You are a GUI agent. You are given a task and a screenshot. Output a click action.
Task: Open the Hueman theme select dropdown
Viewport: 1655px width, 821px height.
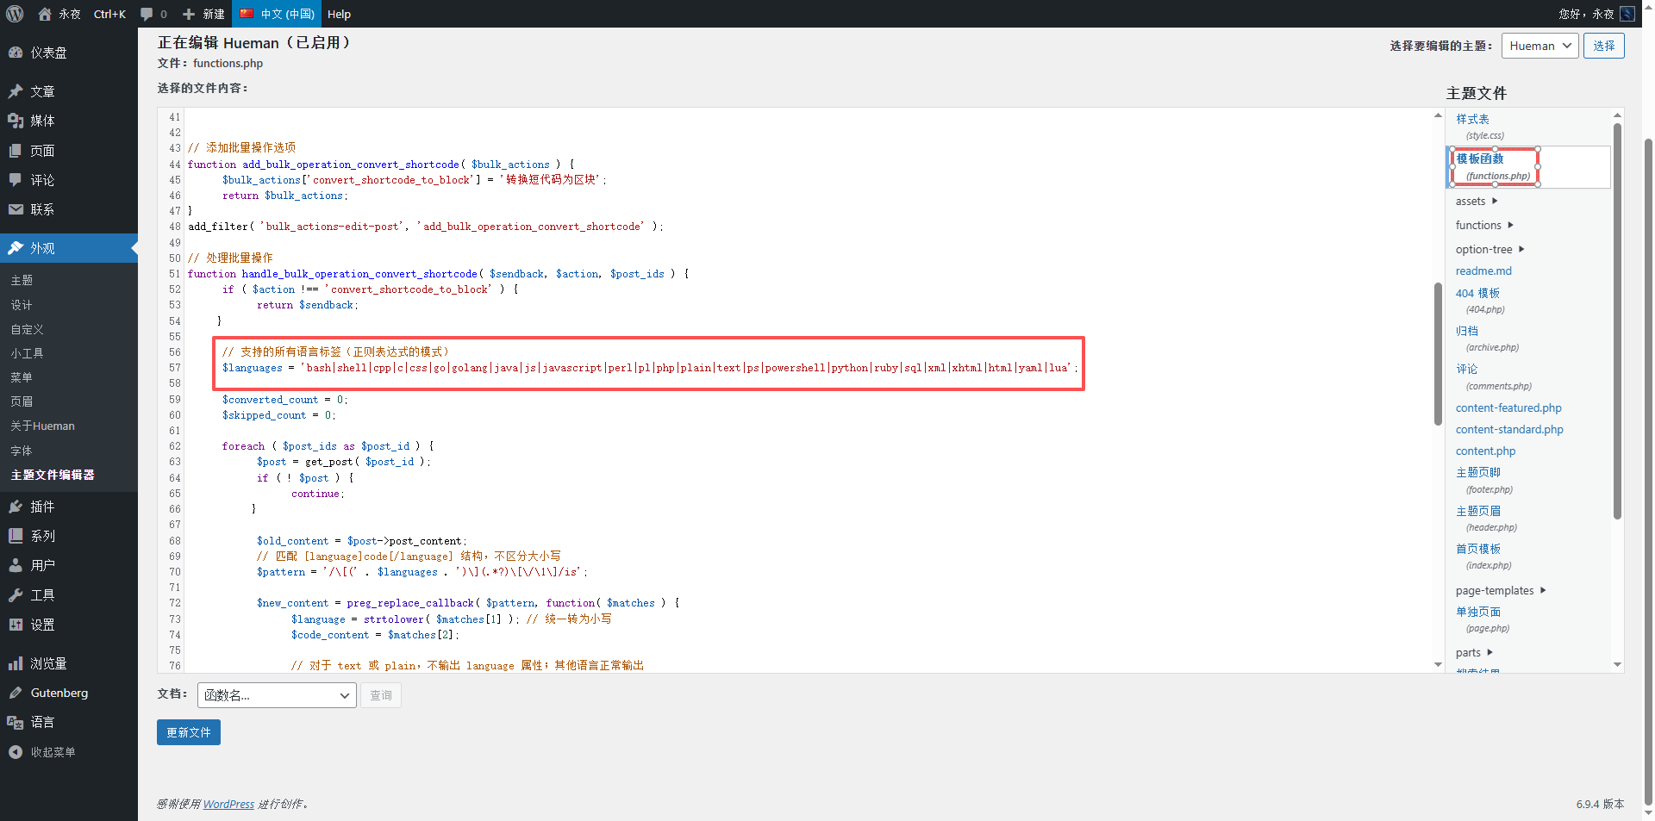coord(1539,46)
